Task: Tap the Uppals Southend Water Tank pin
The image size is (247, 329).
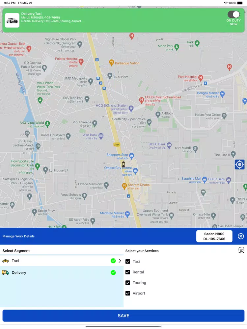Action: [x=172, y=215]
